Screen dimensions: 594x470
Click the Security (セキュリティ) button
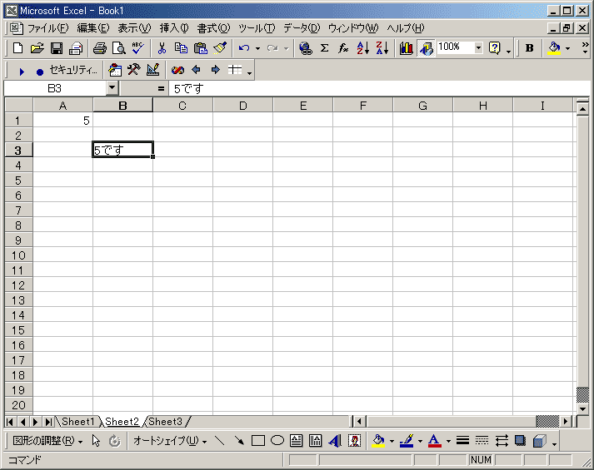pos(73,71)
